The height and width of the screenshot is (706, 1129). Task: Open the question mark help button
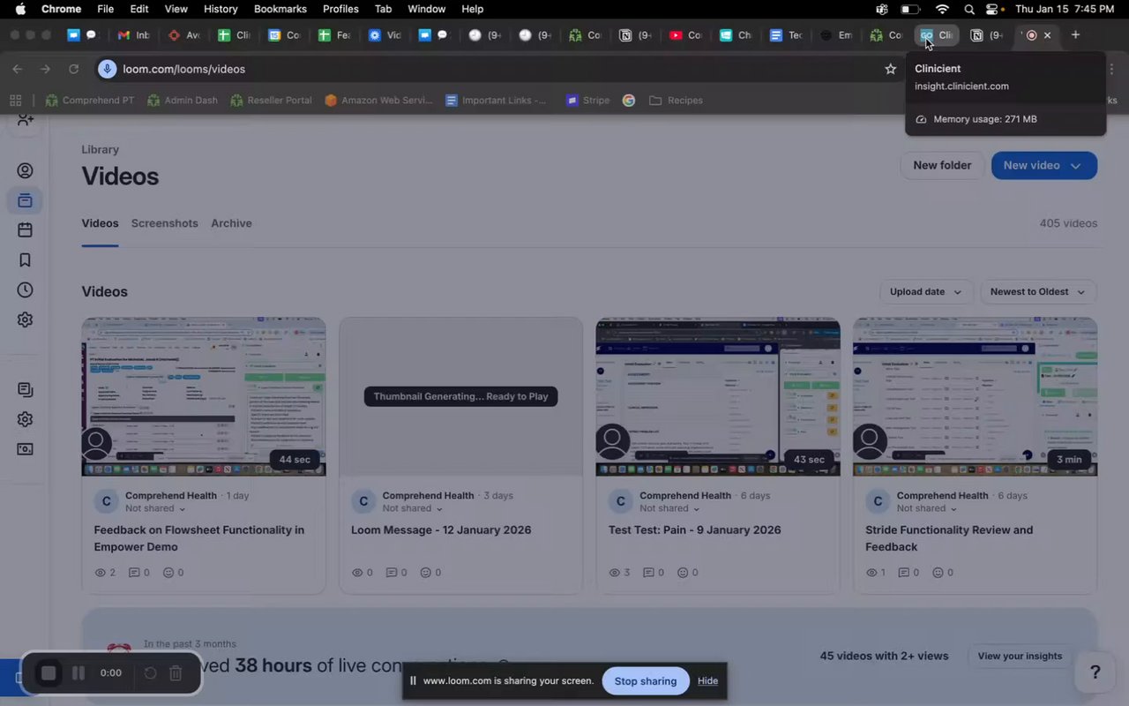pyautogui.click(x=1095, y=672)
